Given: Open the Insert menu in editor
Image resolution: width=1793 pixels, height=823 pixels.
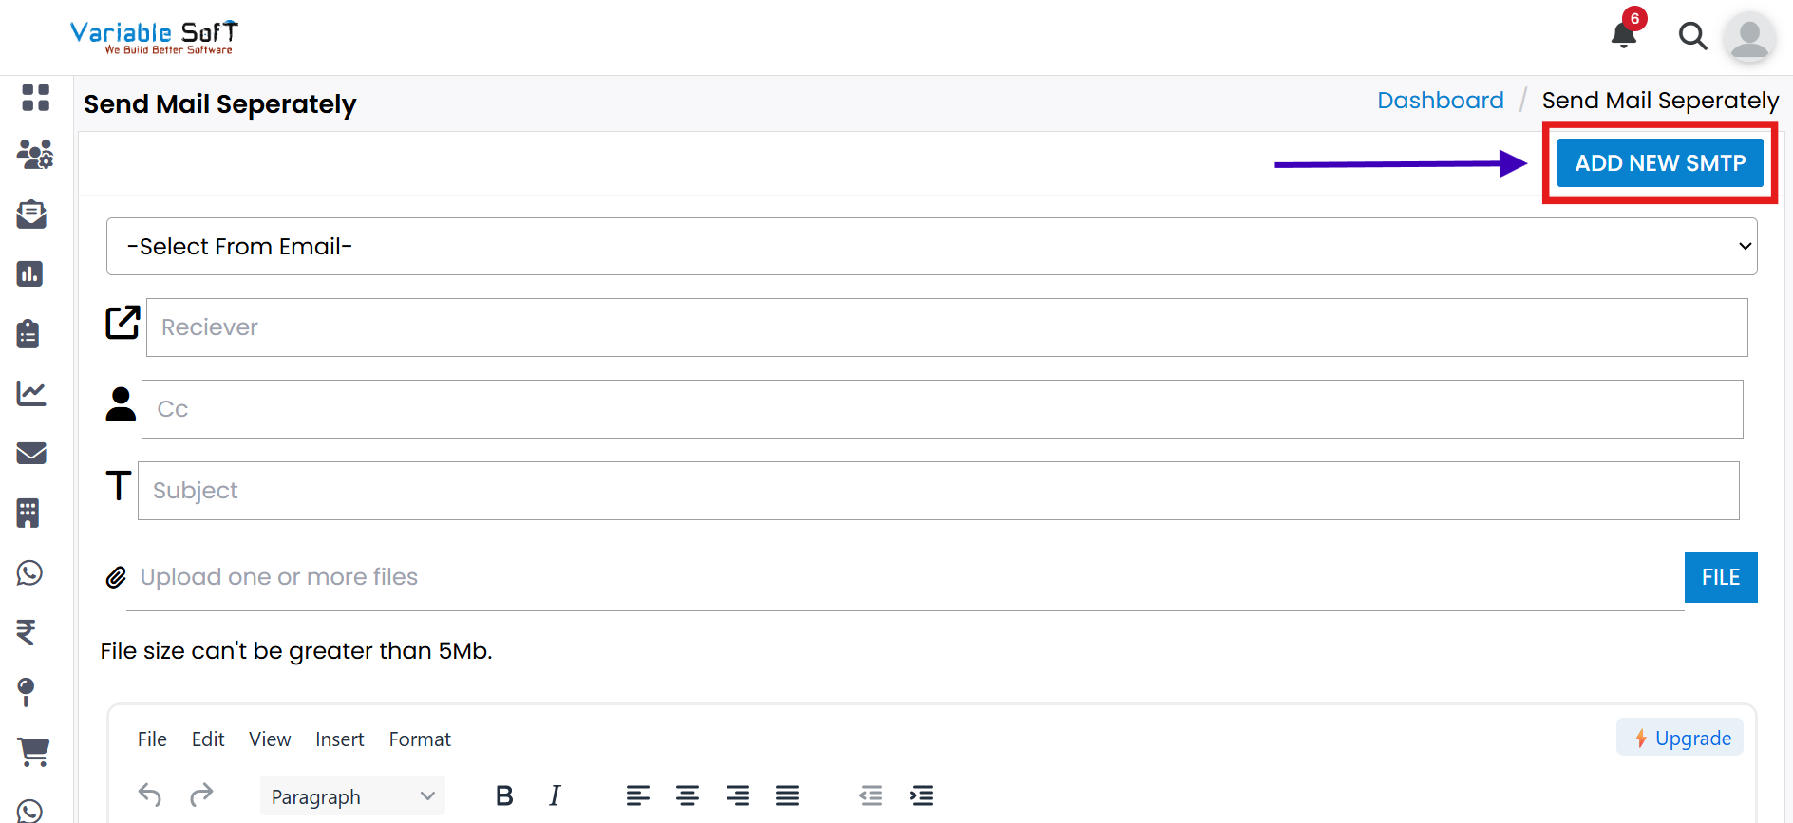Looking at the screenshot, I should coord(340,739).
